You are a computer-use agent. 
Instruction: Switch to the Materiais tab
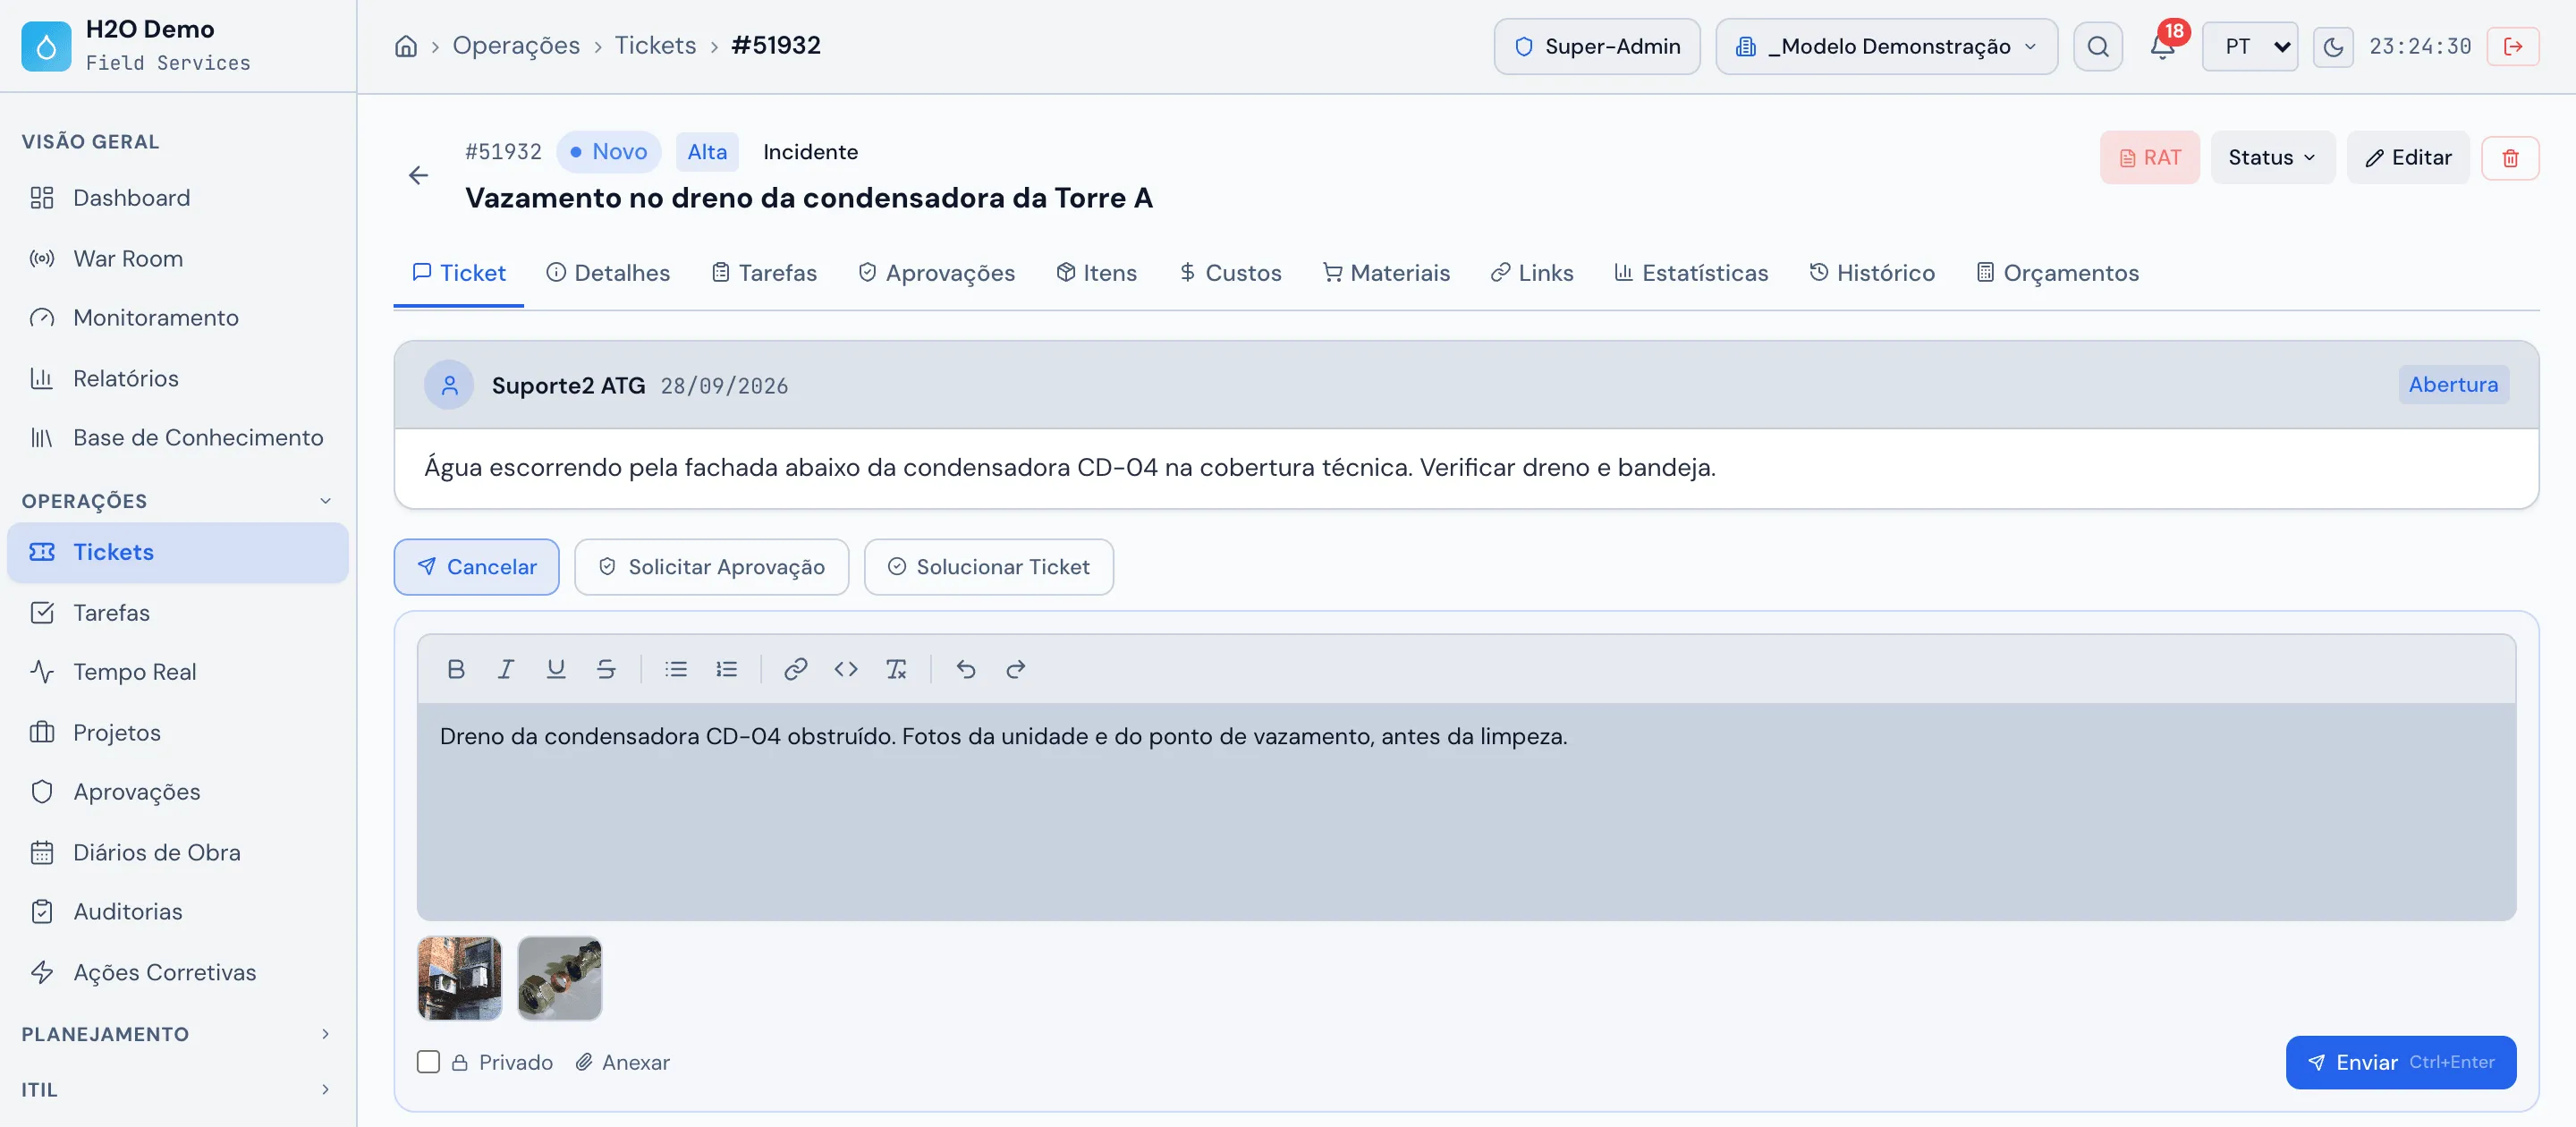1386,273
